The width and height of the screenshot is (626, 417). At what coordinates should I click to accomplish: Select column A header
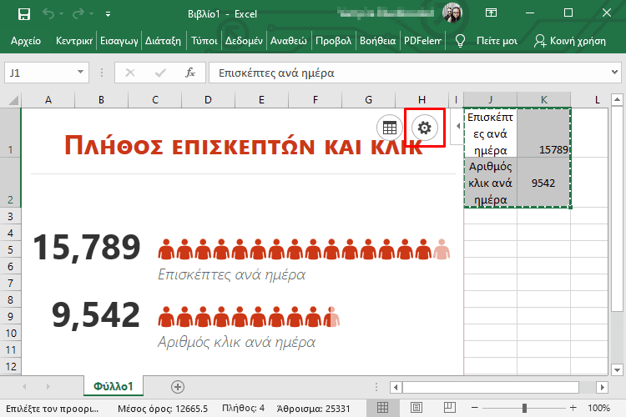(x=48, y=100)
